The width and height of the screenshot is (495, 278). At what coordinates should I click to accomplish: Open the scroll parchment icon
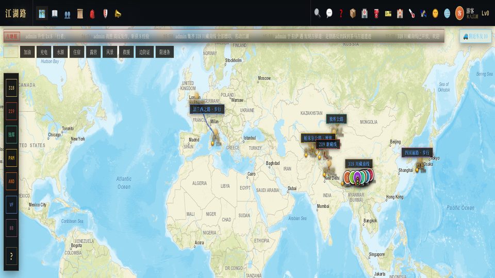coord(80,13)
